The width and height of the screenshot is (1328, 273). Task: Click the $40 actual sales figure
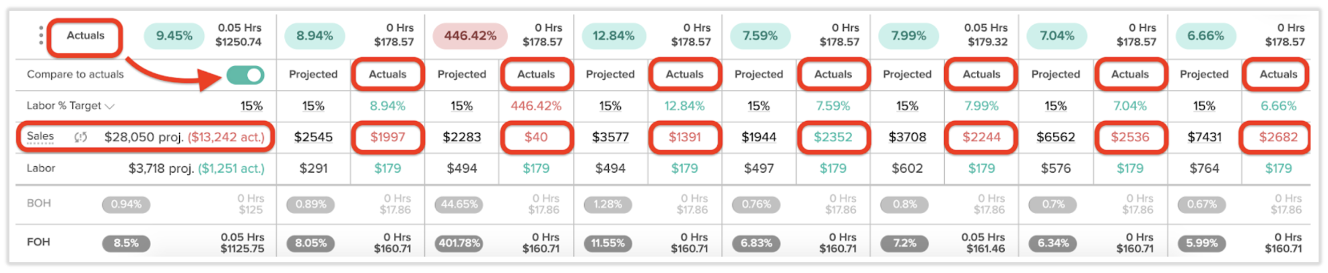[x=536, y=137]
